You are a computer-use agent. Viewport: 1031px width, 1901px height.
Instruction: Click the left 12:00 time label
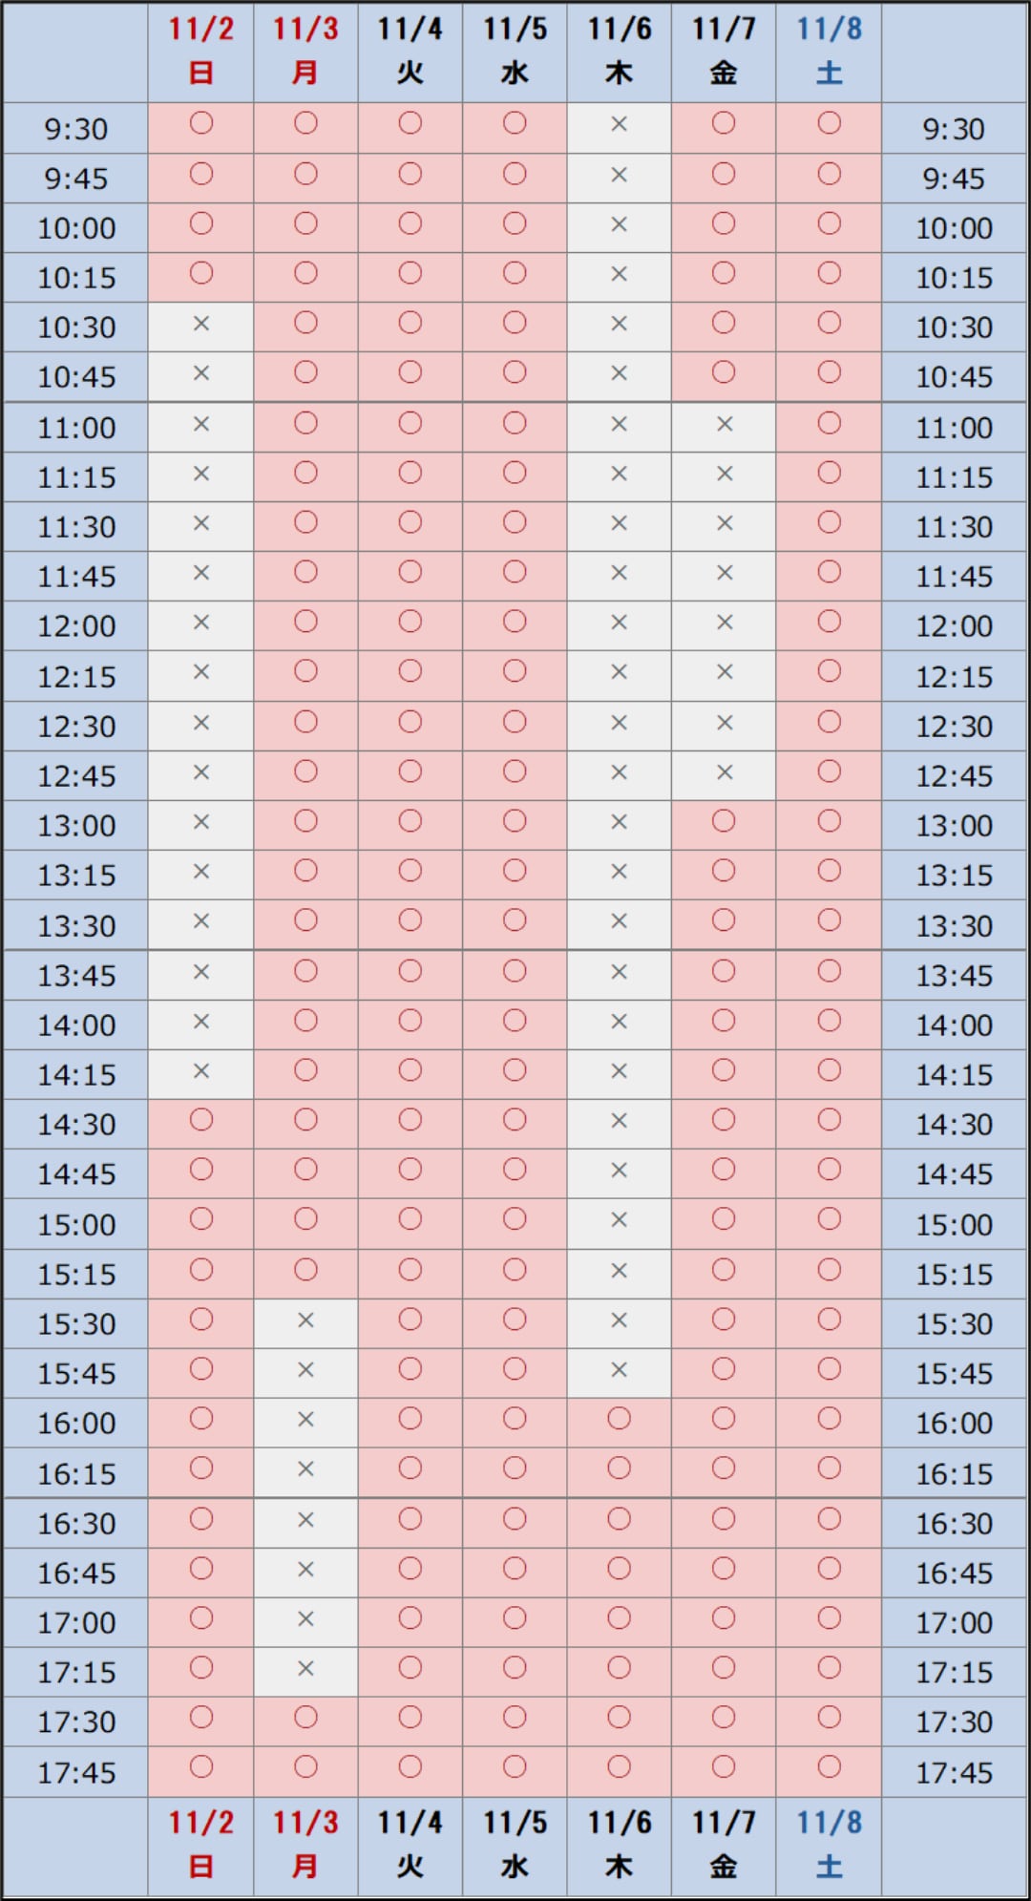coord(76,626)
